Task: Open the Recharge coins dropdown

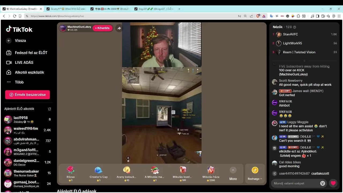Action: point(255,174)
